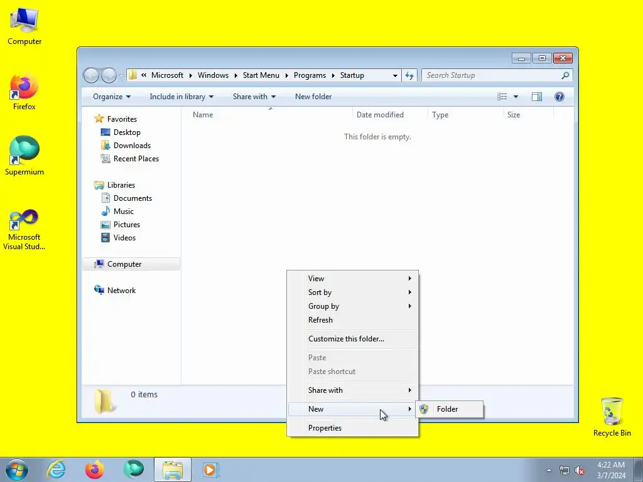Open the toolbar Share with dropdown
The height and width of the screenshot is (482, 643).
coord(254,97)
